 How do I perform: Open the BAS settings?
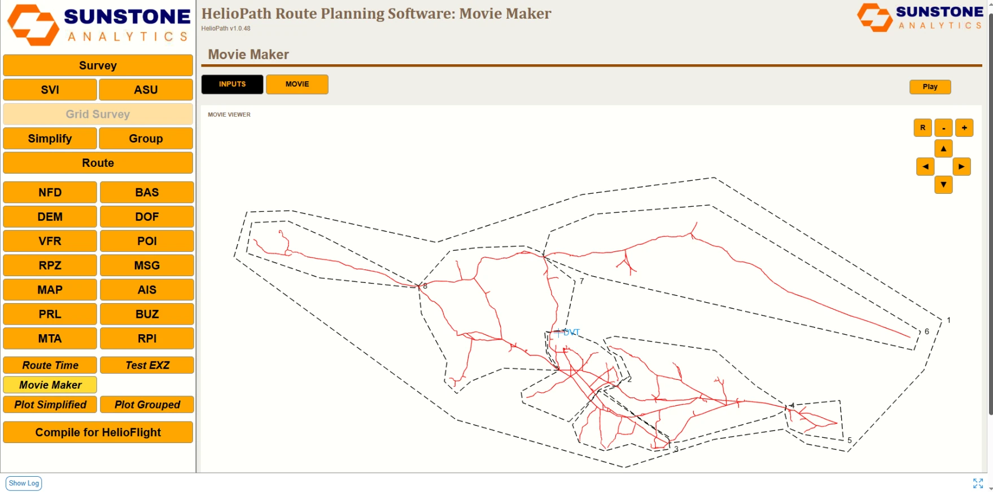(x=147, y=192)
